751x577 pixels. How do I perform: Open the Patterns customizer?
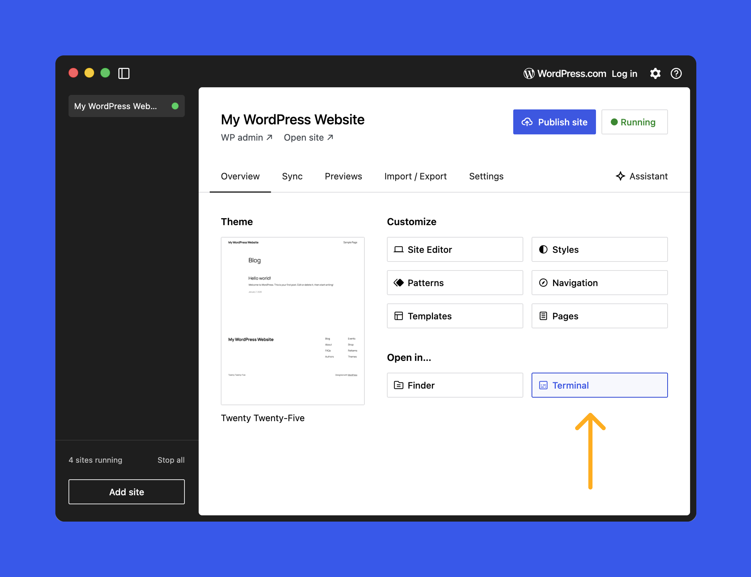point(454,283)
